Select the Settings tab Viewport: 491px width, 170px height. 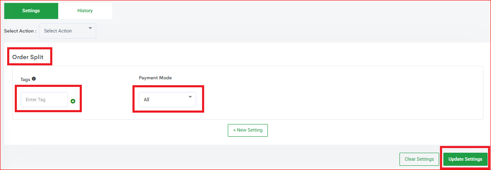point(31,11)
